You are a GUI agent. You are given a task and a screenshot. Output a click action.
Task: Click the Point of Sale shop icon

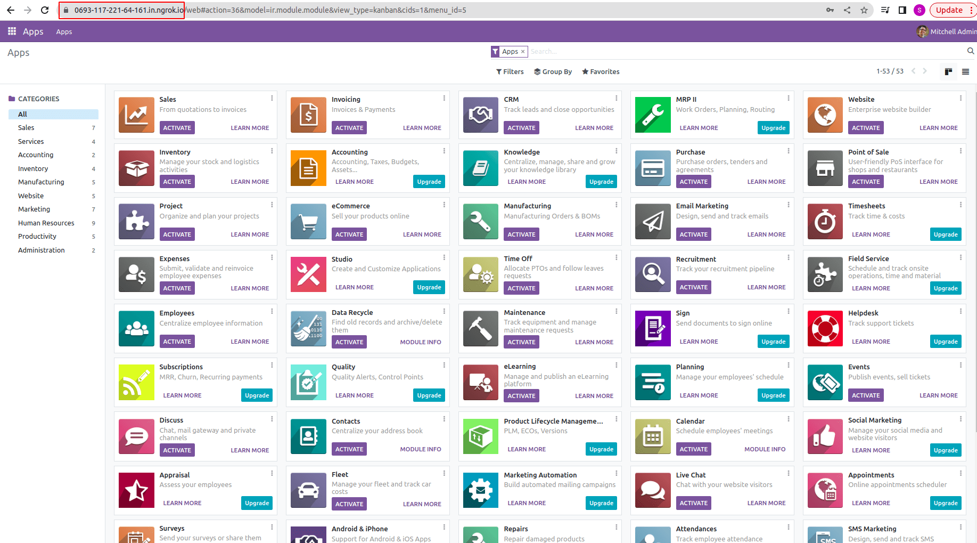[825, 168]
